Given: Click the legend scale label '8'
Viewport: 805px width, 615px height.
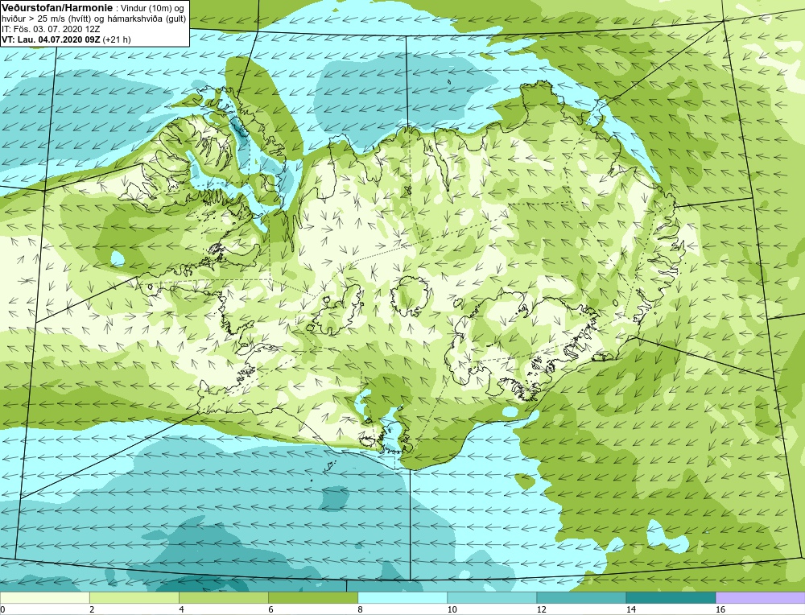Looking at the screenshot, I should click(x=360, y=609).
